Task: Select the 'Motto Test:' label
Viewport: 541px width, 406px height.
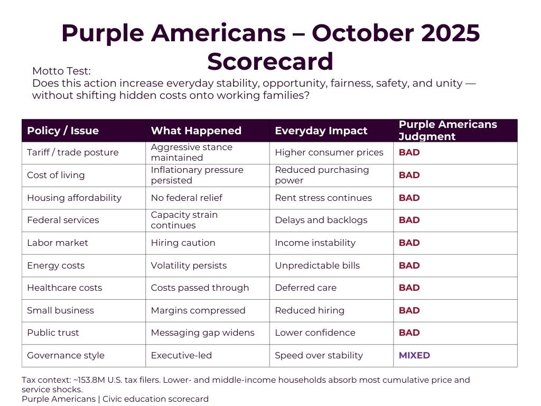Action: [x=61, y=71]
